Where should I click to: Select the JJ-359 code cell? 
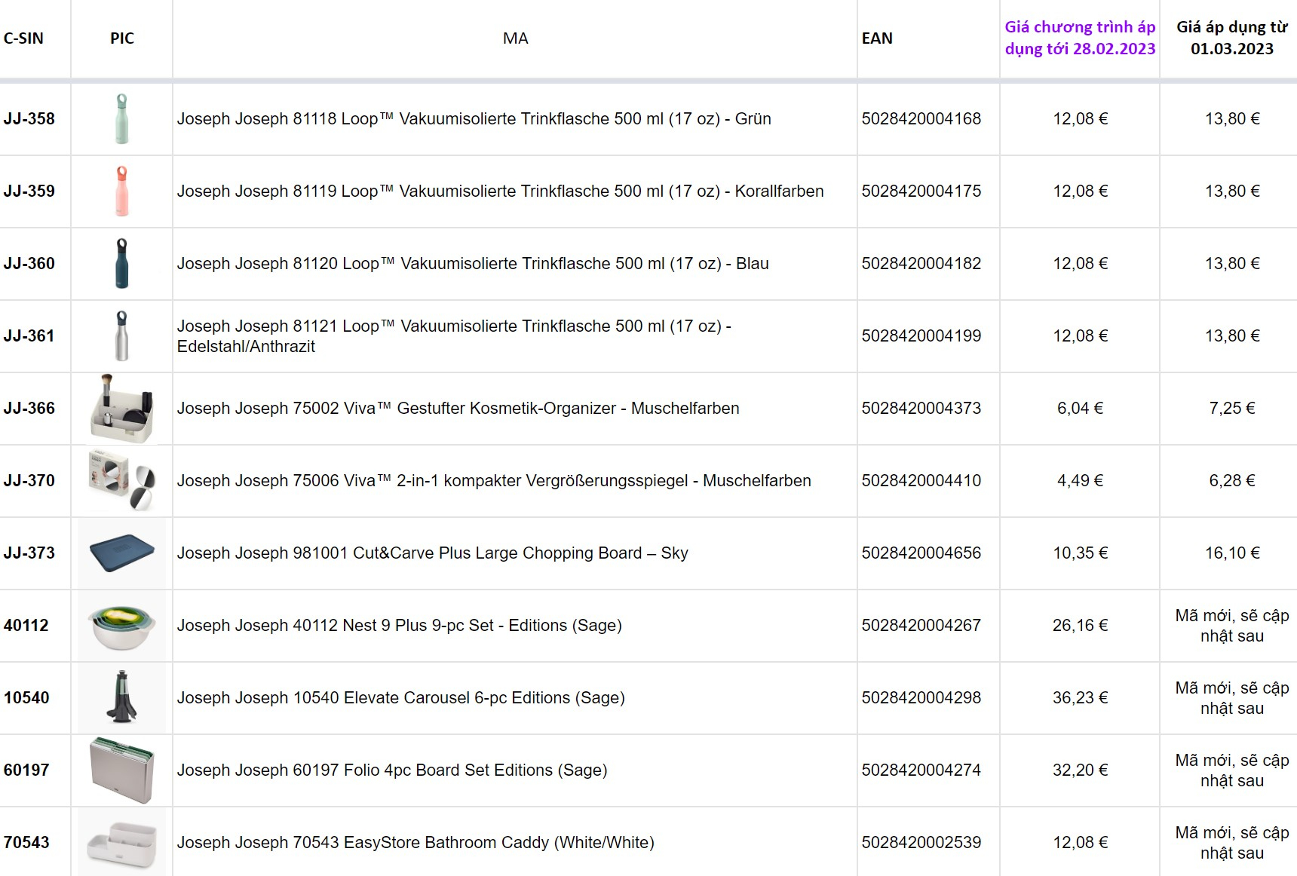(x=29, y=191)
